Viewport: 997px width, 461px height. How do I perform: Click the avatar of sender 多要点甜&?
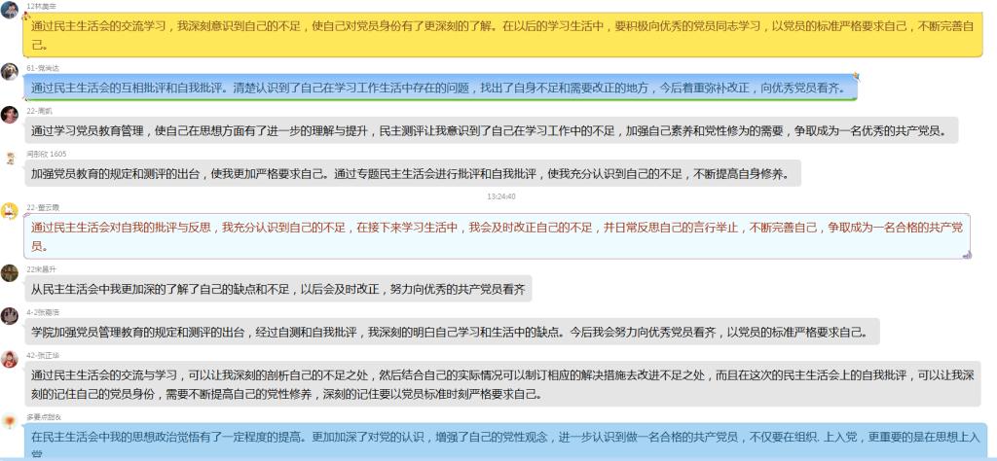pos(10,421)
